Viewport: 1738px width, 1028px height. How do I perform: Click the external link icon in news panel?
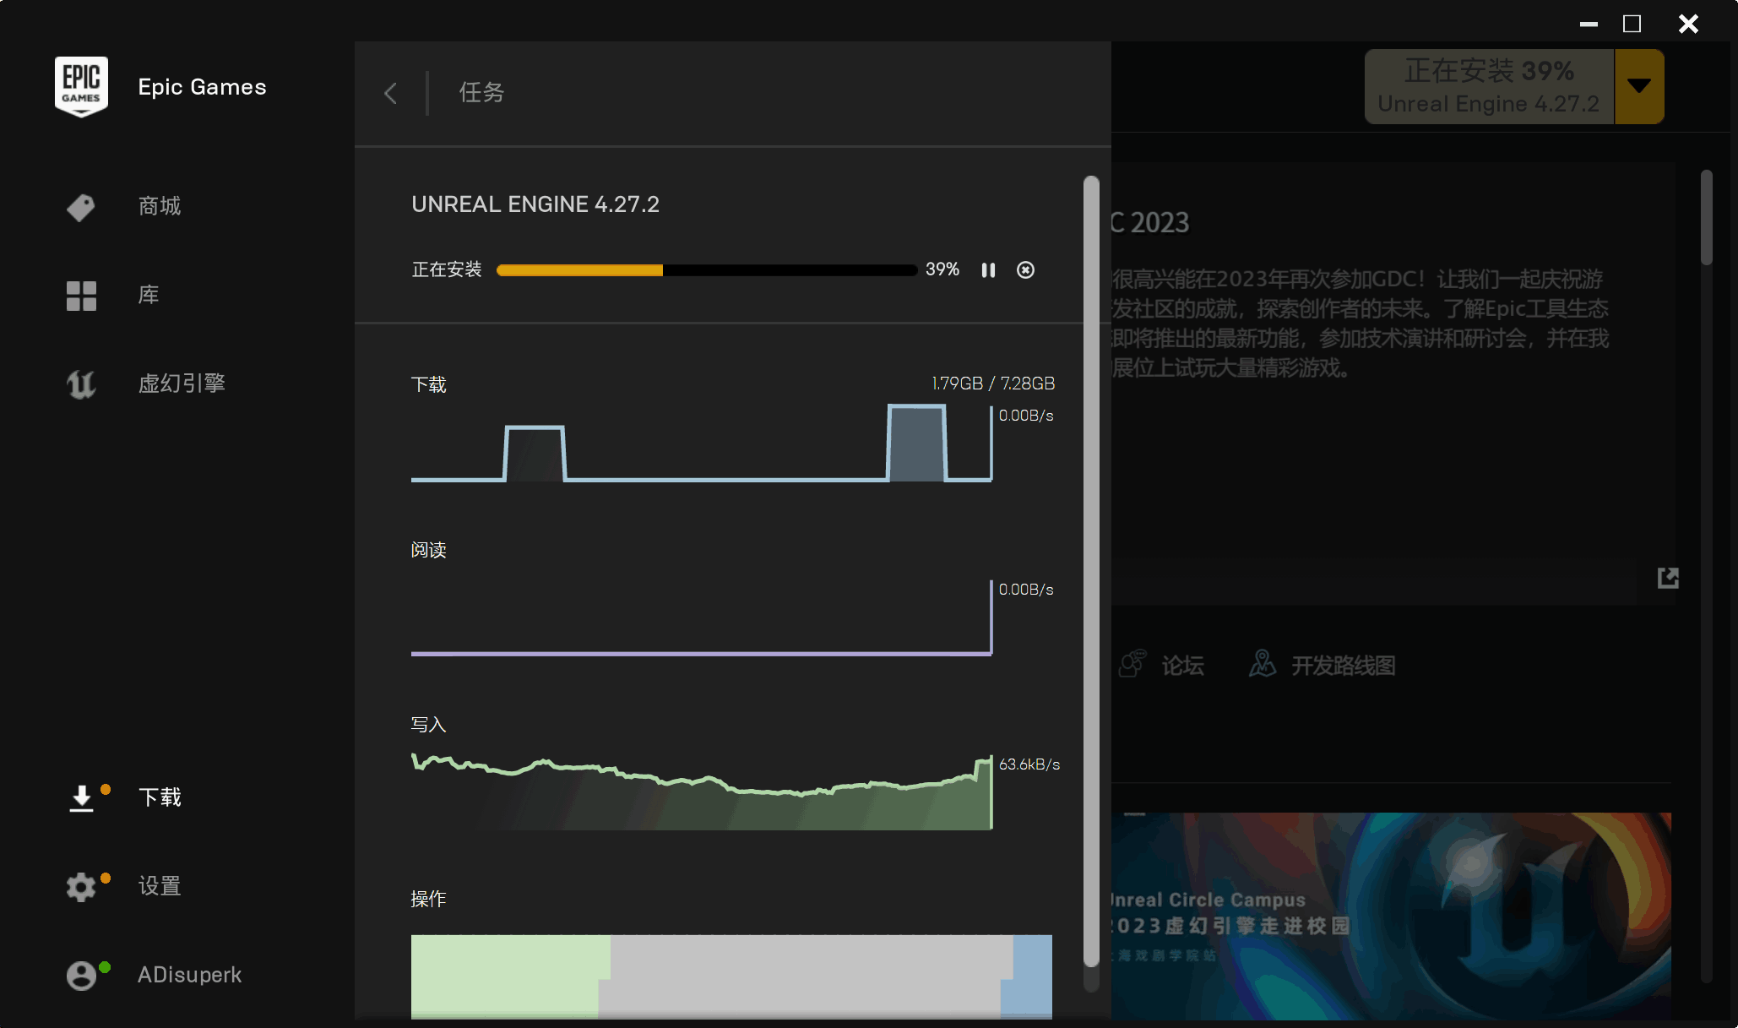pos(1668,578)
